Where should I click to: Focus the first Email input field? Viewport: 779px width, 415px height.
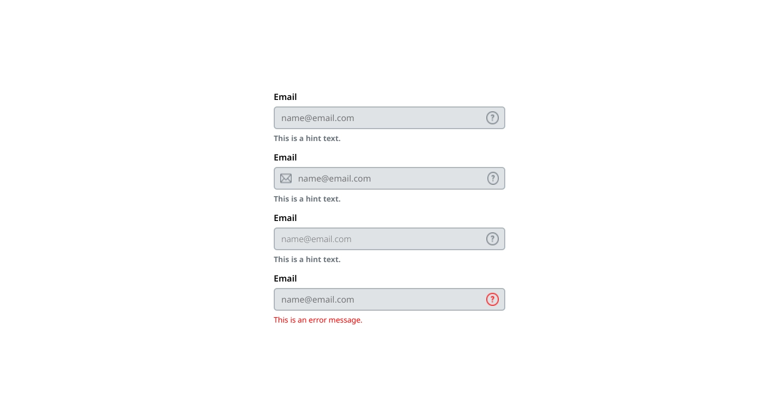tap(389, 118)
